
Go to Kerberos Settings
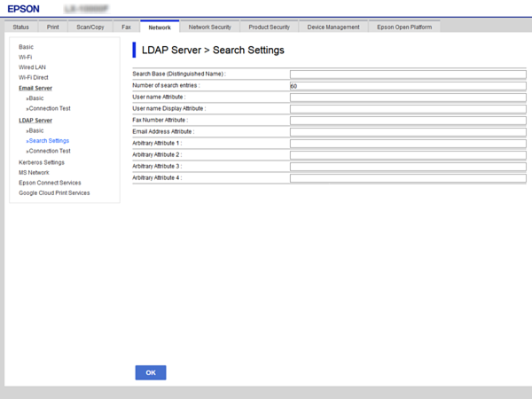point(42,162)
